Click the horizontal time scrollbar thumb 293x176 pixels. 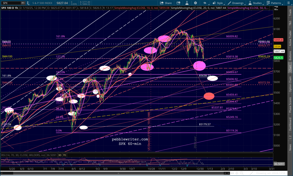(118, 173)
